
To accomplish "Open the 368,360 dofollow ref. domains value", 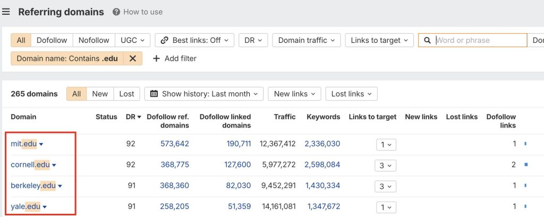I will (174, 186).
